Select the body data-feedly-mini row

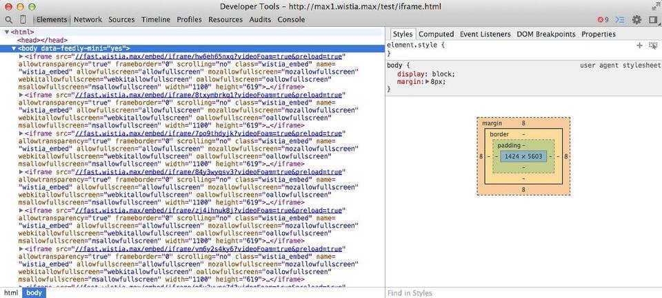[192, 48]
